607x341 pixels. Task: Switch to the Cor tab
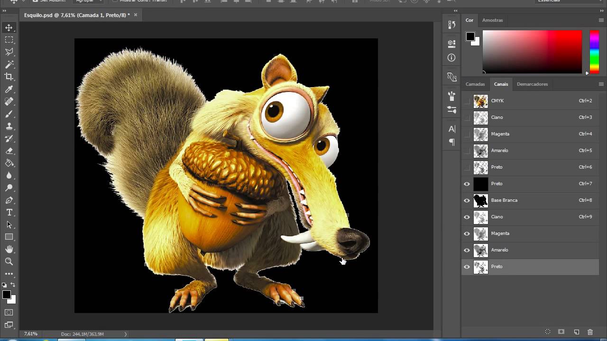coord(469,20)
